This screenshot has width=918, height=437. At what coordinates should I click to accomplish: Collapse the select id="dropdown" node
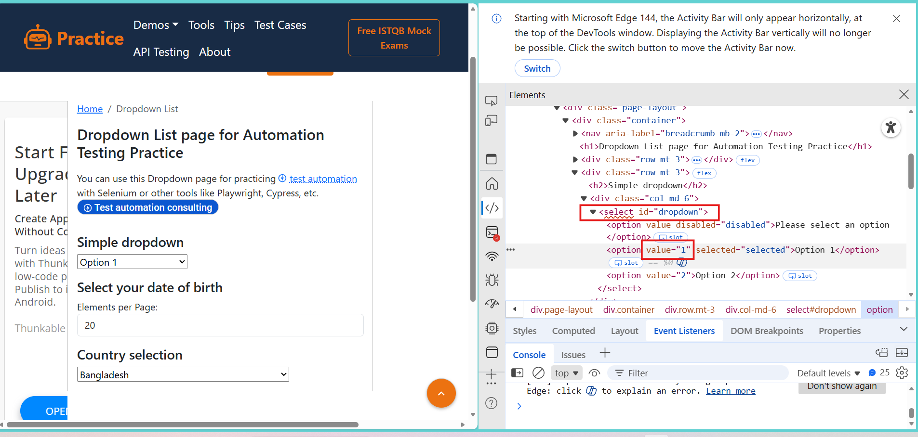click(x=593, y=212)
